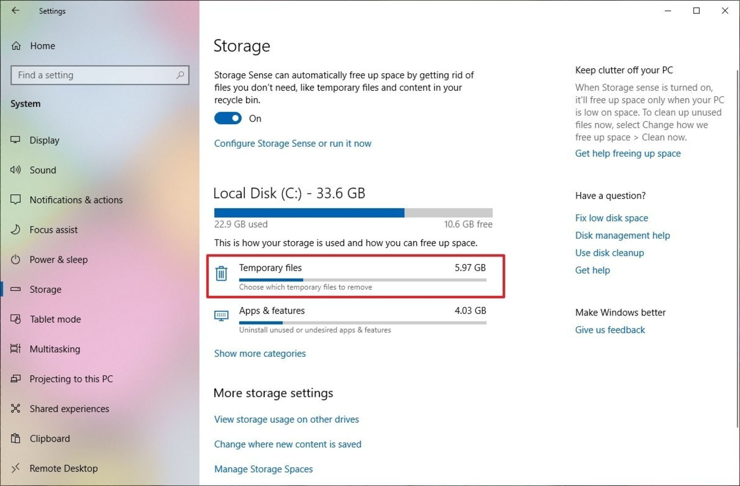The height and width of the screenshot is (486, 740).
Task: Click the Temporary files trash can icon
Action: pyautogui.click(x=221, y=273)
